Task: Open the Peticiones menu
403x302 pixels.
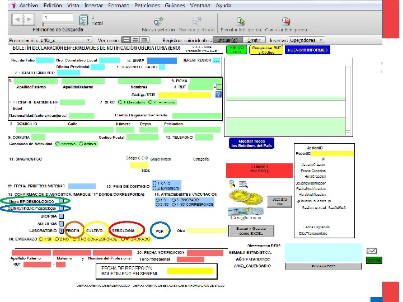Action: (x=147, y=6)
